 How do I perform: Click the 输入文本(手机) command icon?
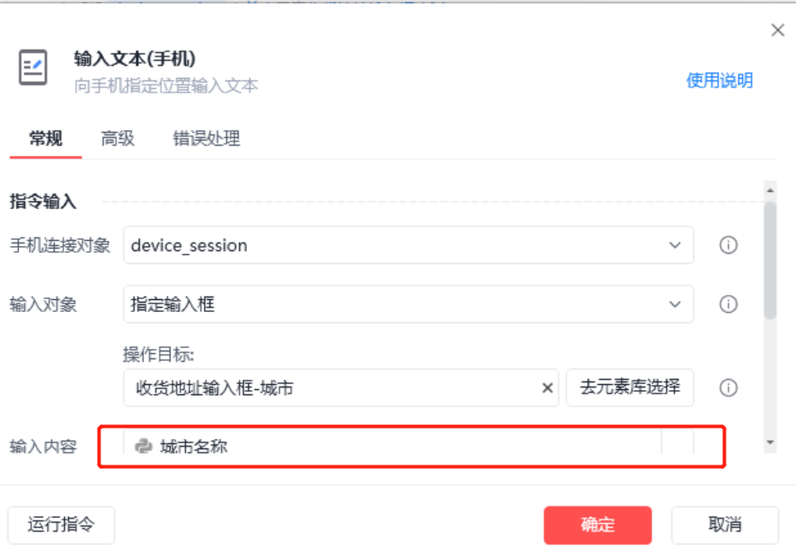tap(33, 68)
